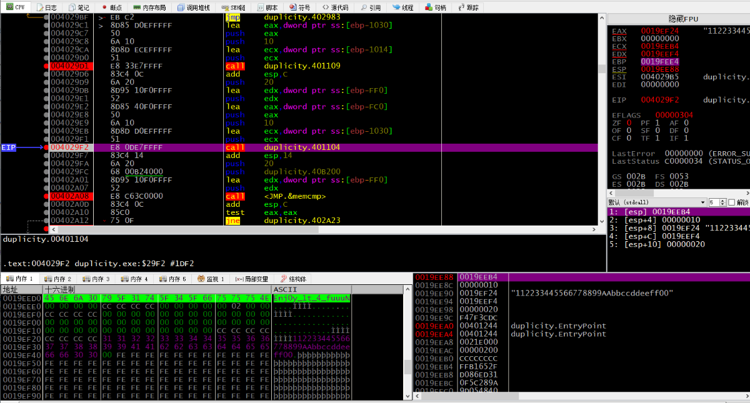Screen dimensions: 750x403
Task: Expand the 默认 (stdcall) calling convention dropdown
Action: tap(656, 202)
